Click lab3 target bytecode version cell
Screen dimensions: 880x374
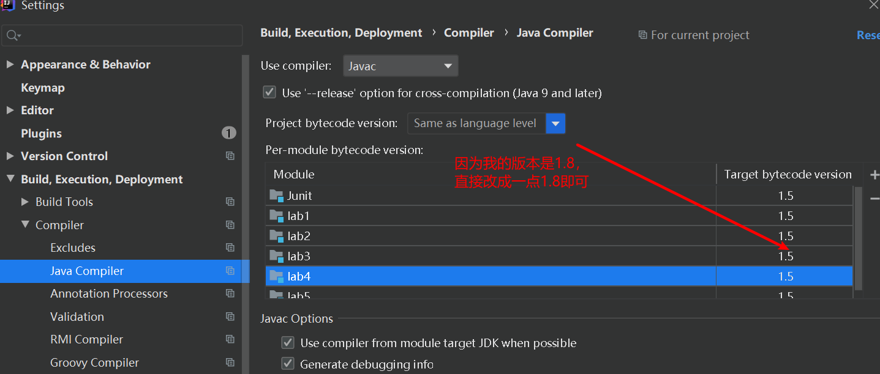785,257
